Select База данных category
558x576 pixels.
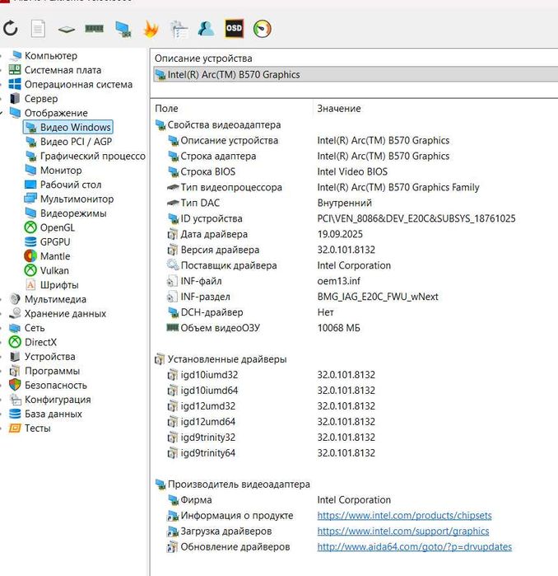pos(53,414)
